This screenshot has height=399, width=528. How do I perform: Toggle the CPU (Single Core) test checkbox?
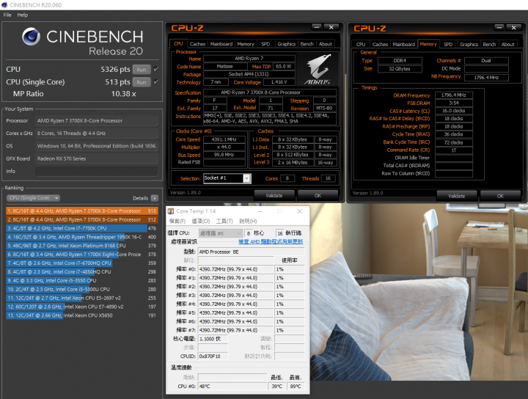point(156,81)
